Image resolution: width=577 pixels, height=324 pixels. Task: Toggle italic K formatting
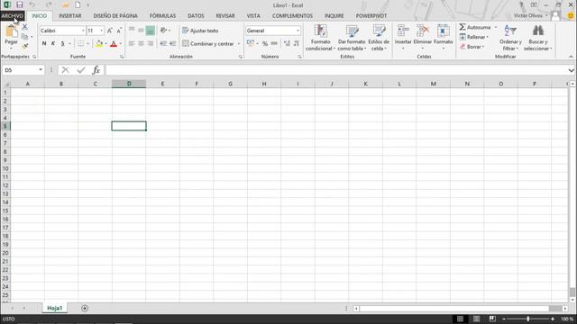53,44
